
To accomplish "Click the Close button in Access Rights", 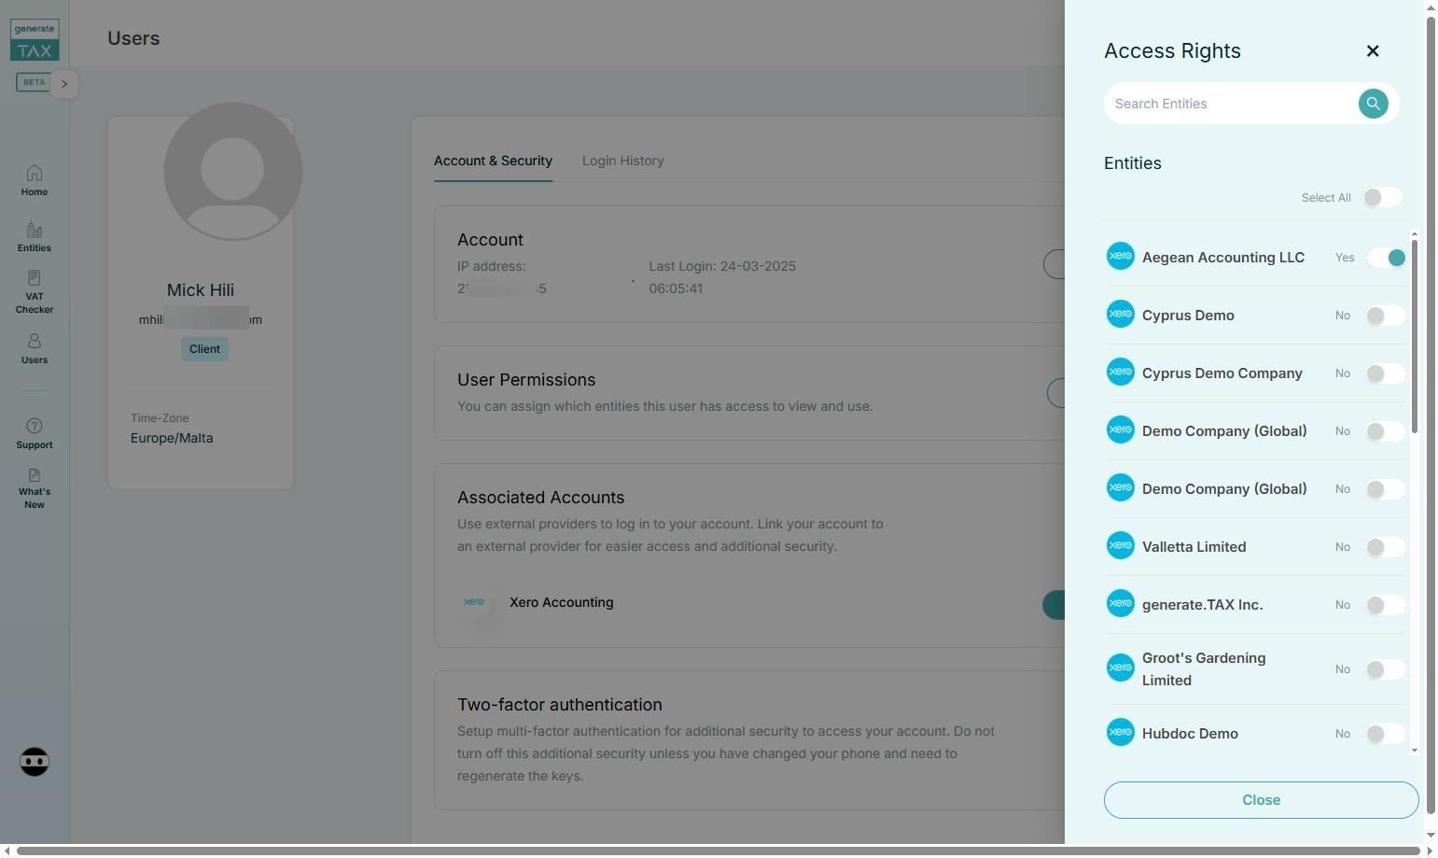I will (x=1261, y=800).
